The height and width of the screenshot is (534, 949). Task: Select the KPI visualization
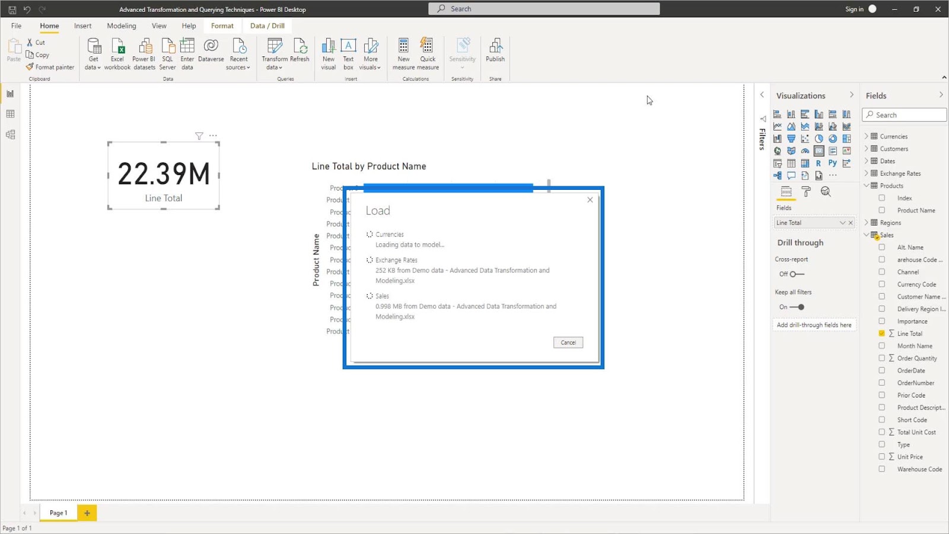pos(846,151)
